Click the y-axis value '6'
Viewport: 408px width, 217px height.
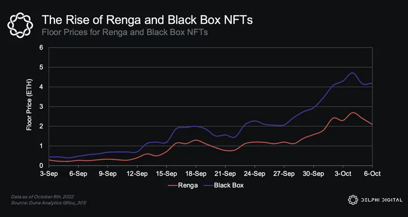point(41,48)
